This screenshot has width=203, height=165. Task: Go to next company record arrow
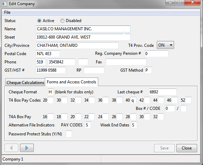[27, 148]
